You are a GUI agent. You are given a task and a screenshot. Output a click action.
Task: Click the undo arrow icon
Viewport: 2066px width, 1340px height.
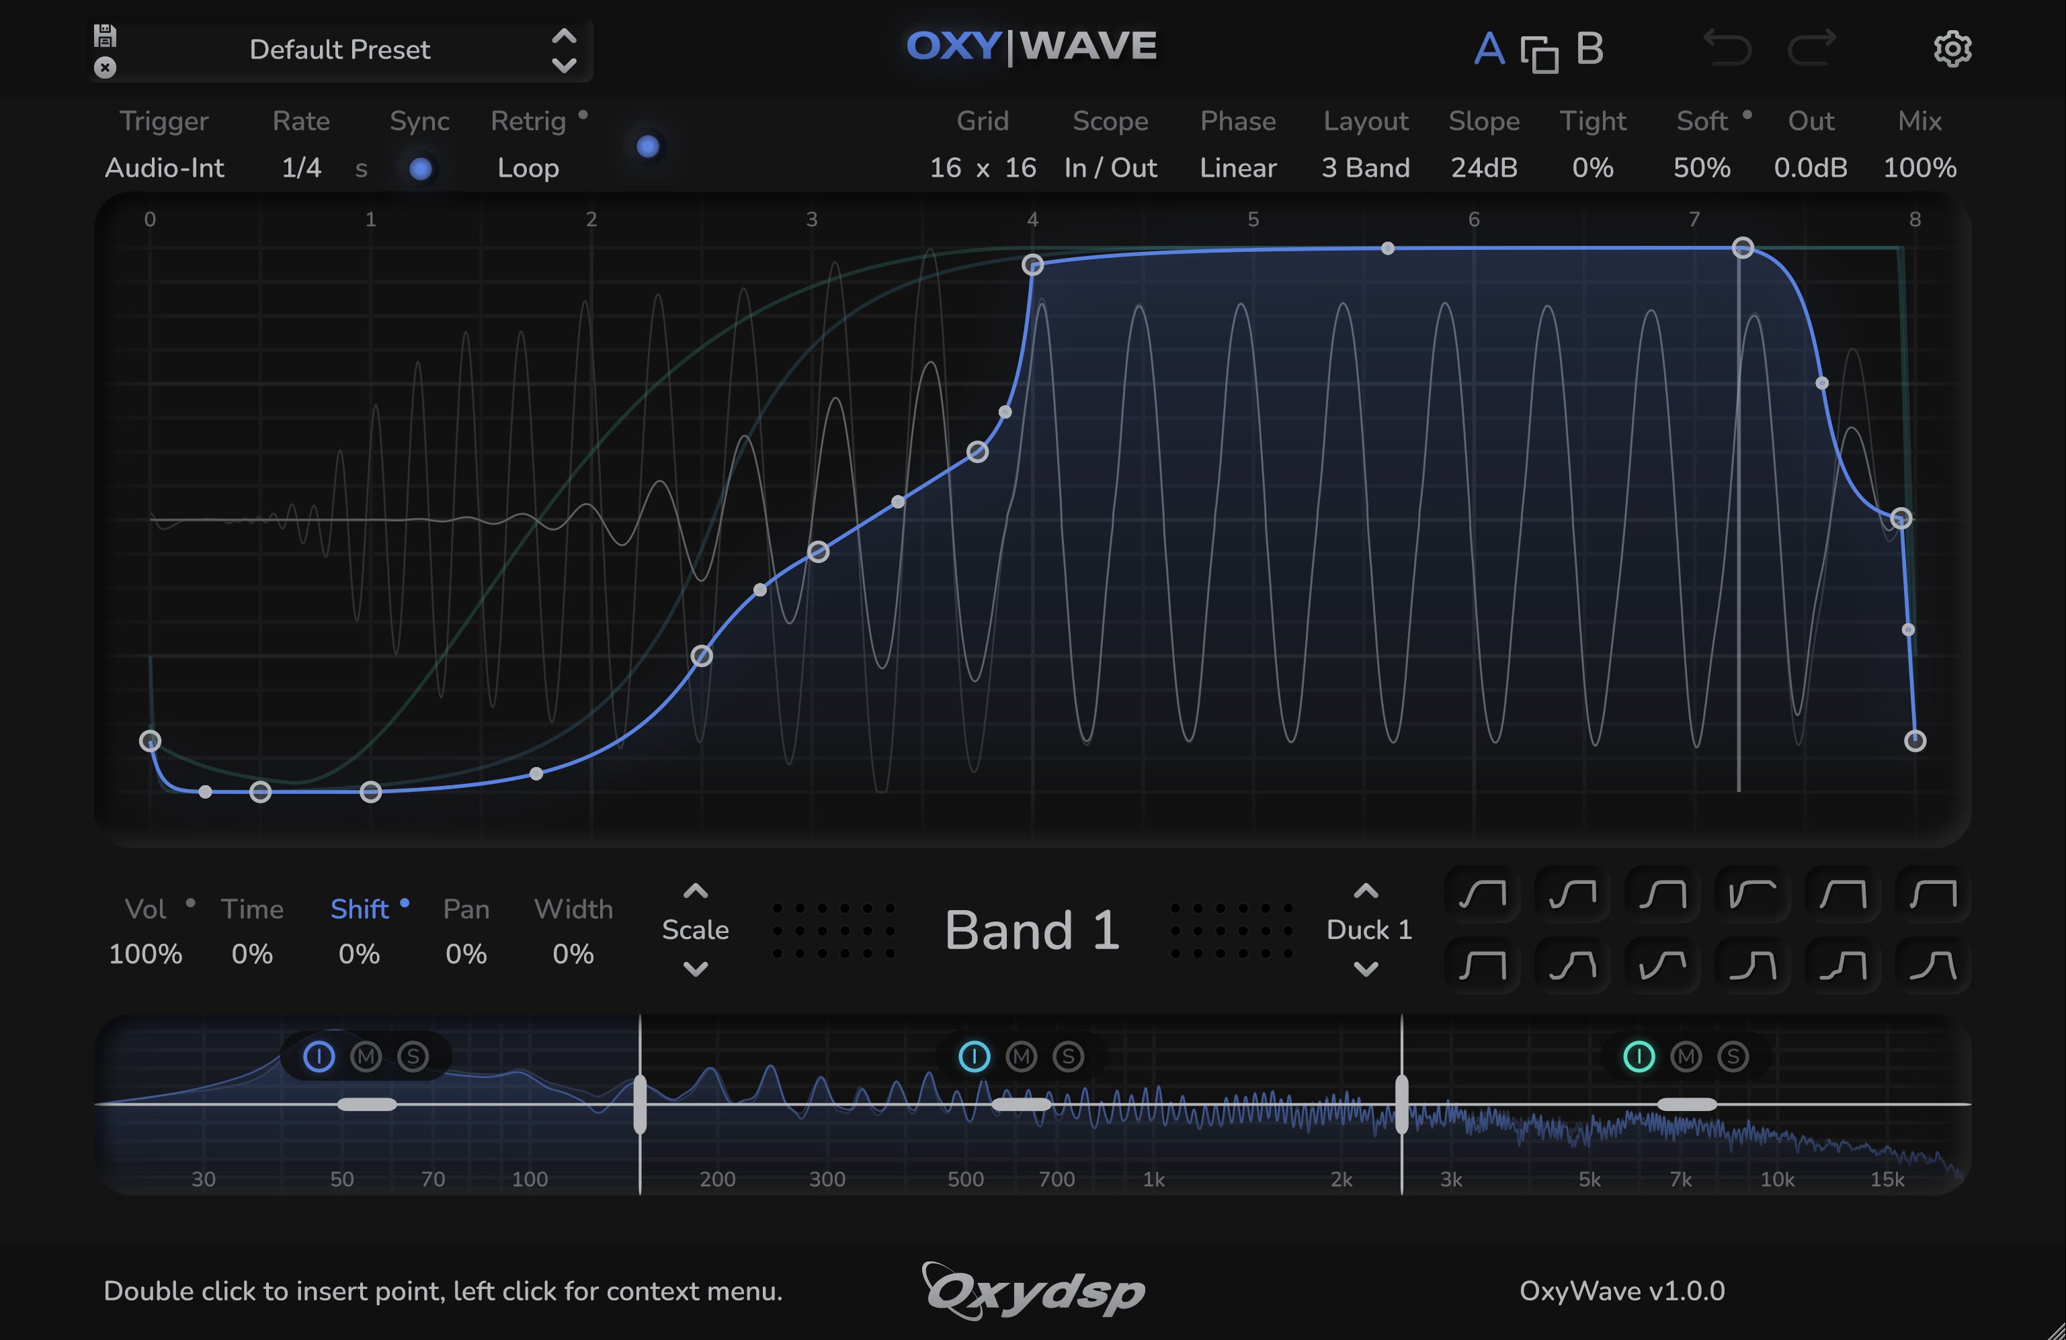point(1726,48)
